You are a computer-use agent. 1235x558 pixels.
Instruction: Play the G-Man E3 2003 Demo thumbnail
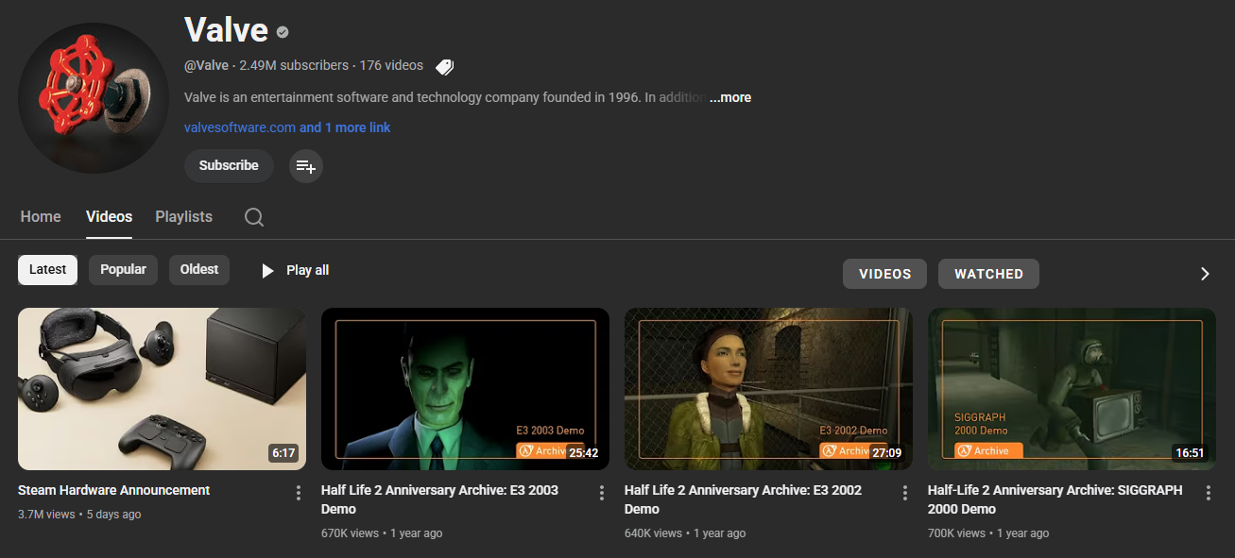pyautogui.click(x=465, y=389)
